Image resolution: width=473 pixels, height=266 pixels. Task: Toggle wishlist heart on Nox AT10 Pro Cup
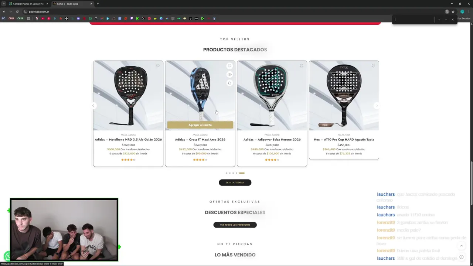373,66
